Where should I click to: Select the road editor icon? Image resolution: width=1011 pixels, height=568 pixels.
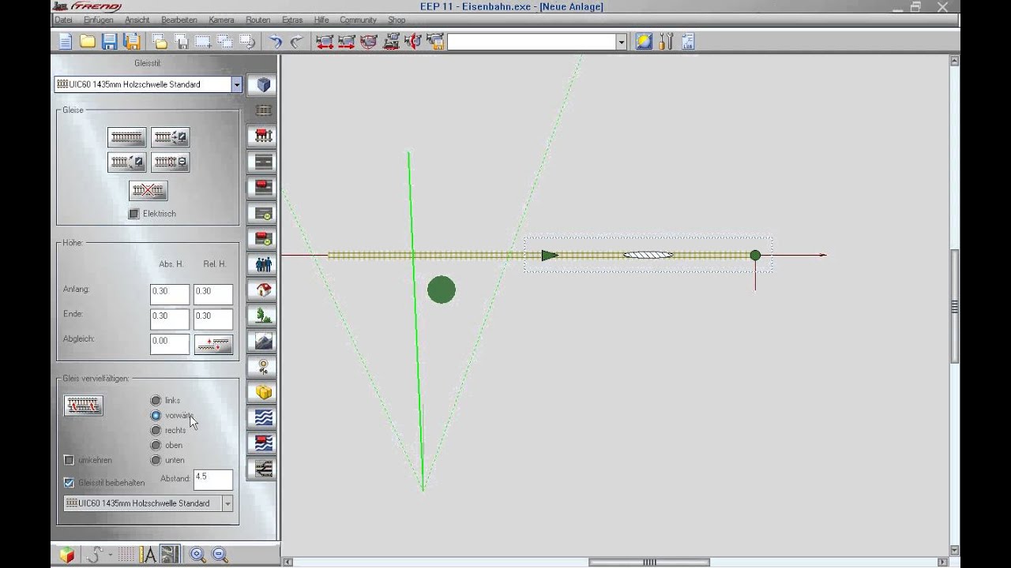(263, 162)
